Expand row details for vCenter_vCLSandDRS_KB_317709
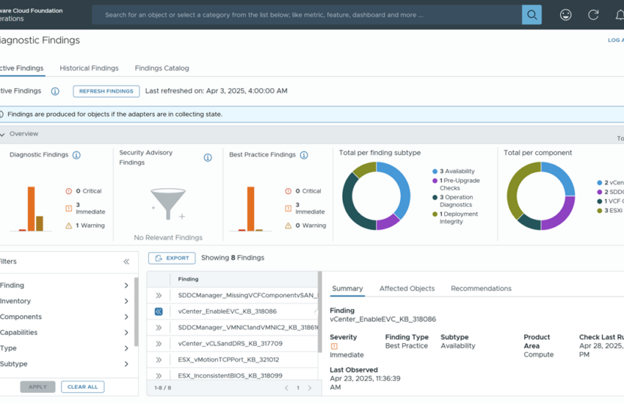 pos(159,343)
